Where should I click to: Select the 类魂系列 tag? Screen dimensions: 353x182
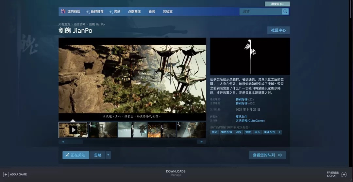click(x=269, y=132)
